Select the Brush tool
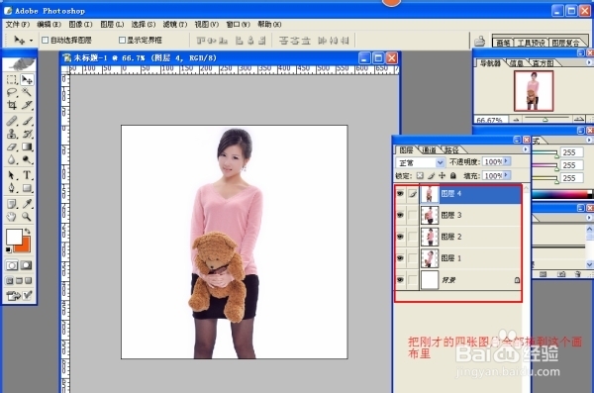The height and width of the screenshot is (393, 594). coord(27,121)
